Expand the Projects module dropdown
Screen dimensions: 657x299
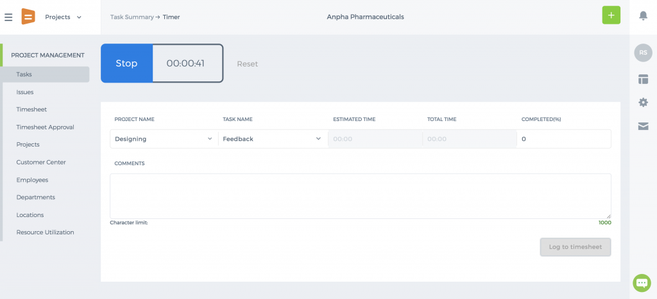pyautogui.click(x=64, y=17)
